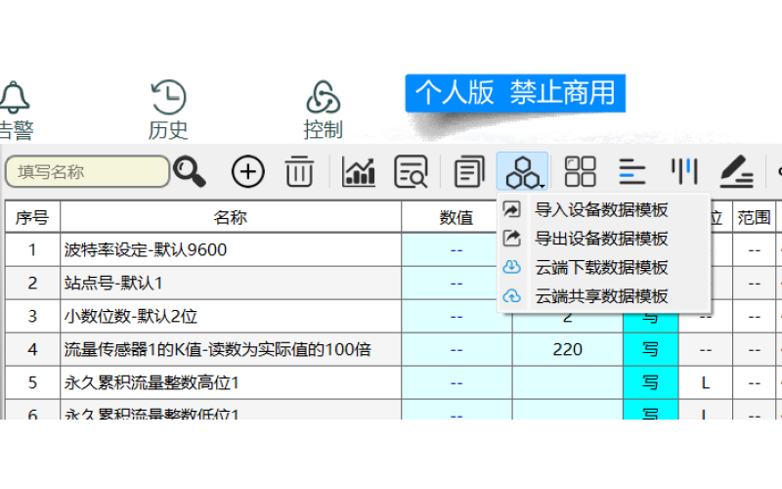Click the 数值 column header
782x489 pixels.
coord(456,217)
